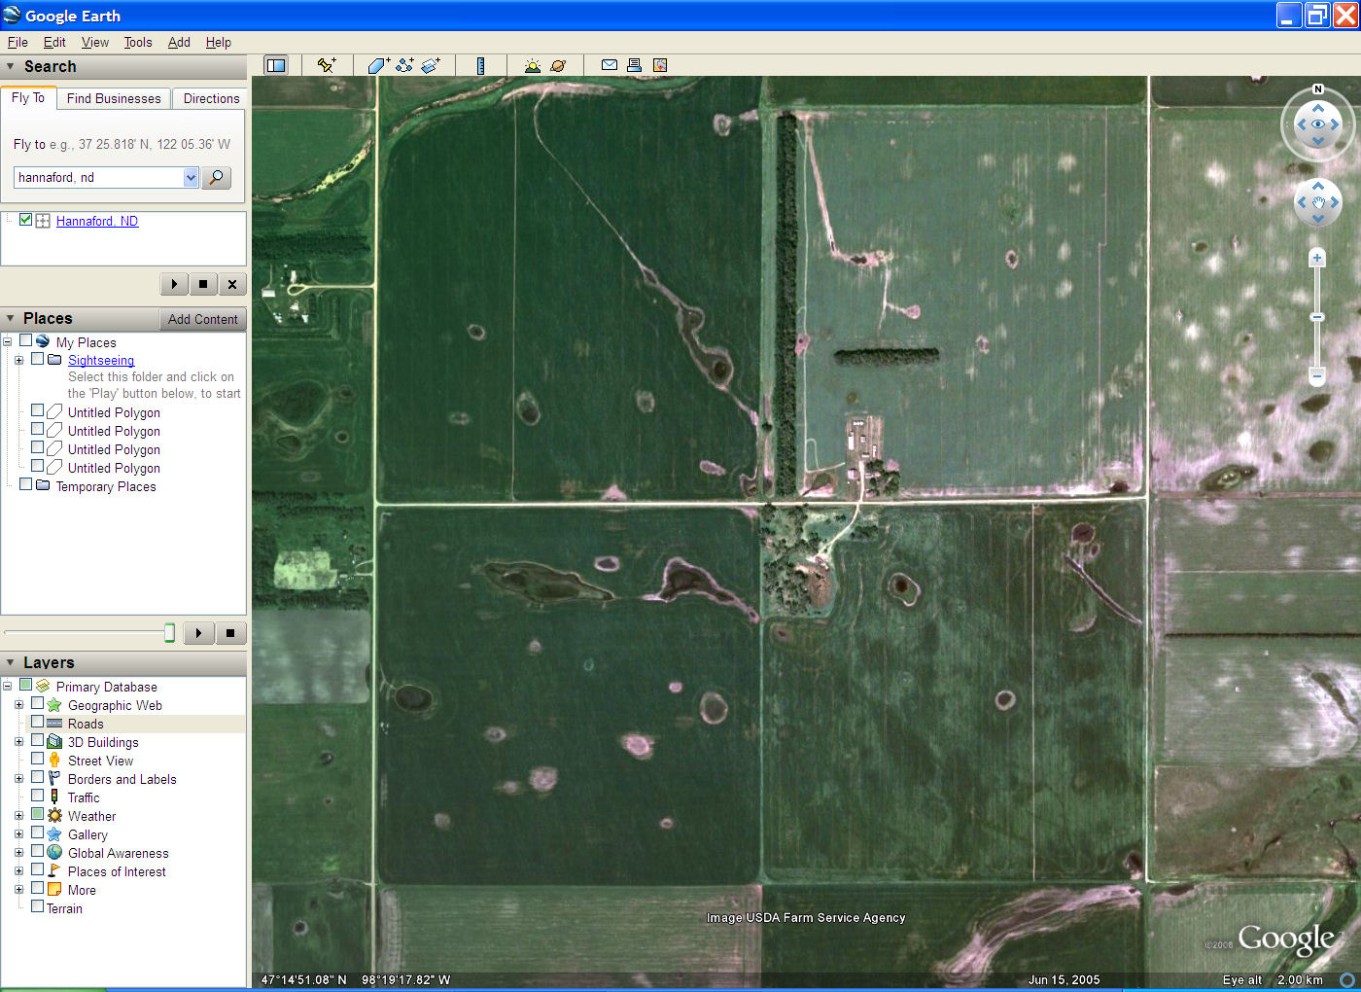This screenshot has width=1361, height=992.
Task: Collapse the Places panel triangle
Action: (11, 318)
